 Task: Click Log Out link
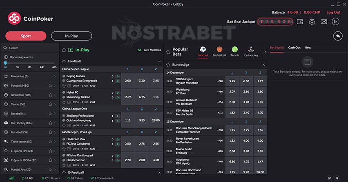[x=333, y=12]
